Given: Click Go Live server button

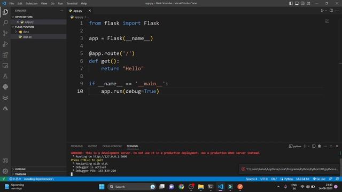Looking at the screenshot, I should coord(319,179).
